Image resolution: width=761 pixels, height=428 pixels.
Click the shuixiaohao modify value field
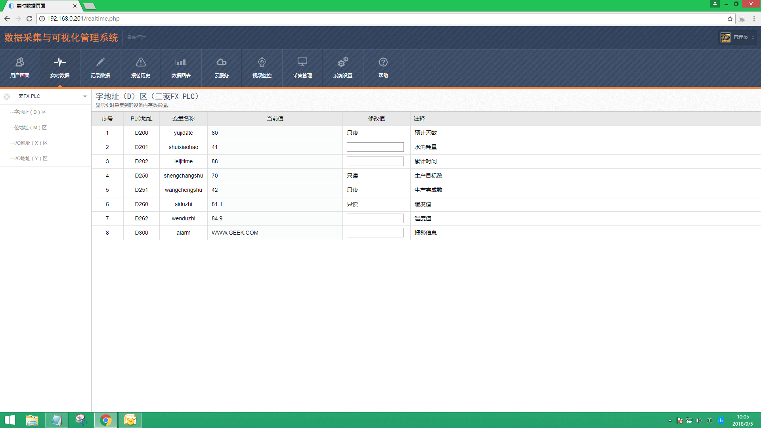coord(375,147)
